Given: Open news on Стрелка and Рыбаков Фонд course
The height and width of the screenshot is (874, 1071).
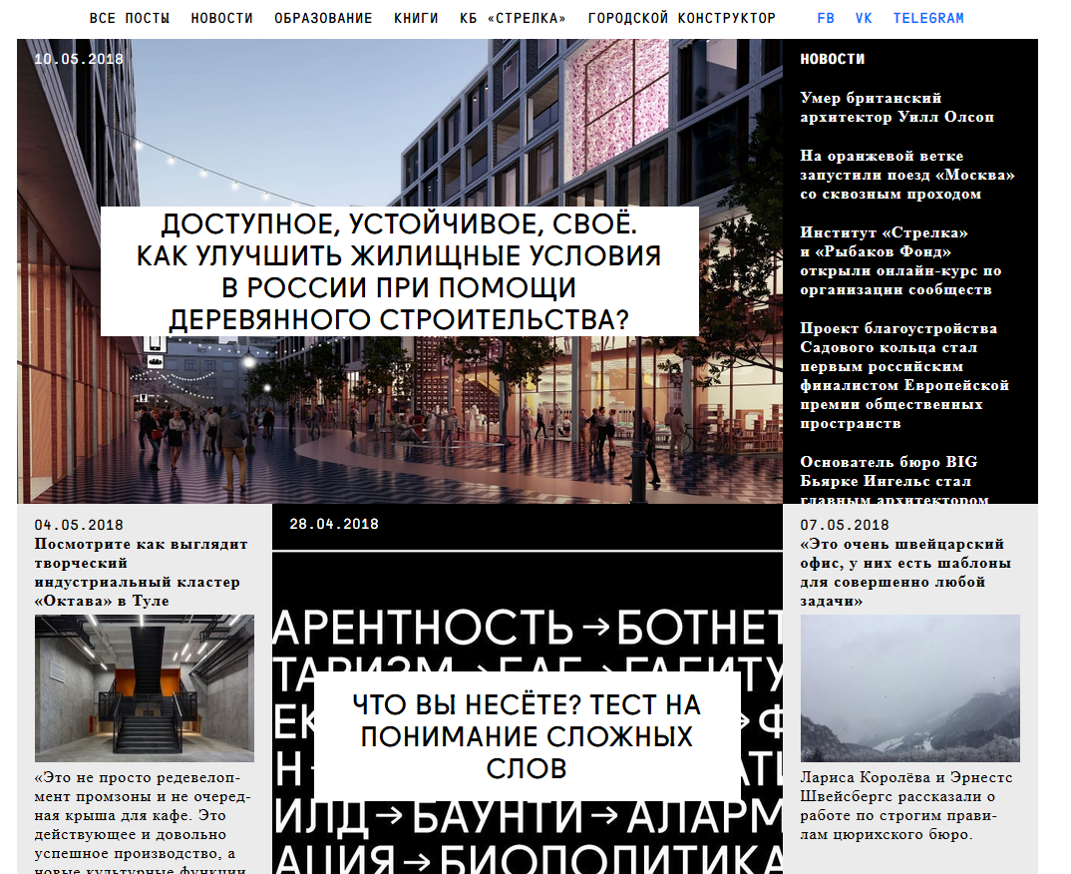Looking at the screenshot, I should pyautogui.click(x=900, y=261).
